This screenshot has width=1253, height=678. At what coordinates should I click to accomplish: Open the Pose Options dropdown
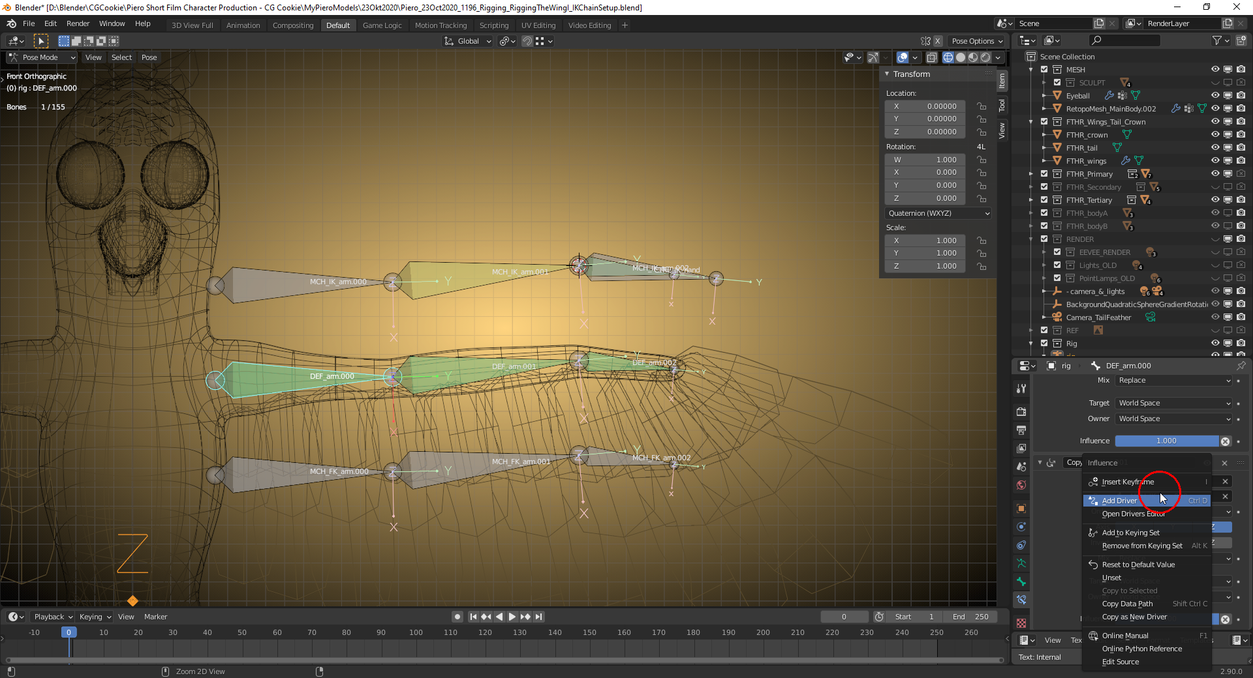tap(976, 40)
